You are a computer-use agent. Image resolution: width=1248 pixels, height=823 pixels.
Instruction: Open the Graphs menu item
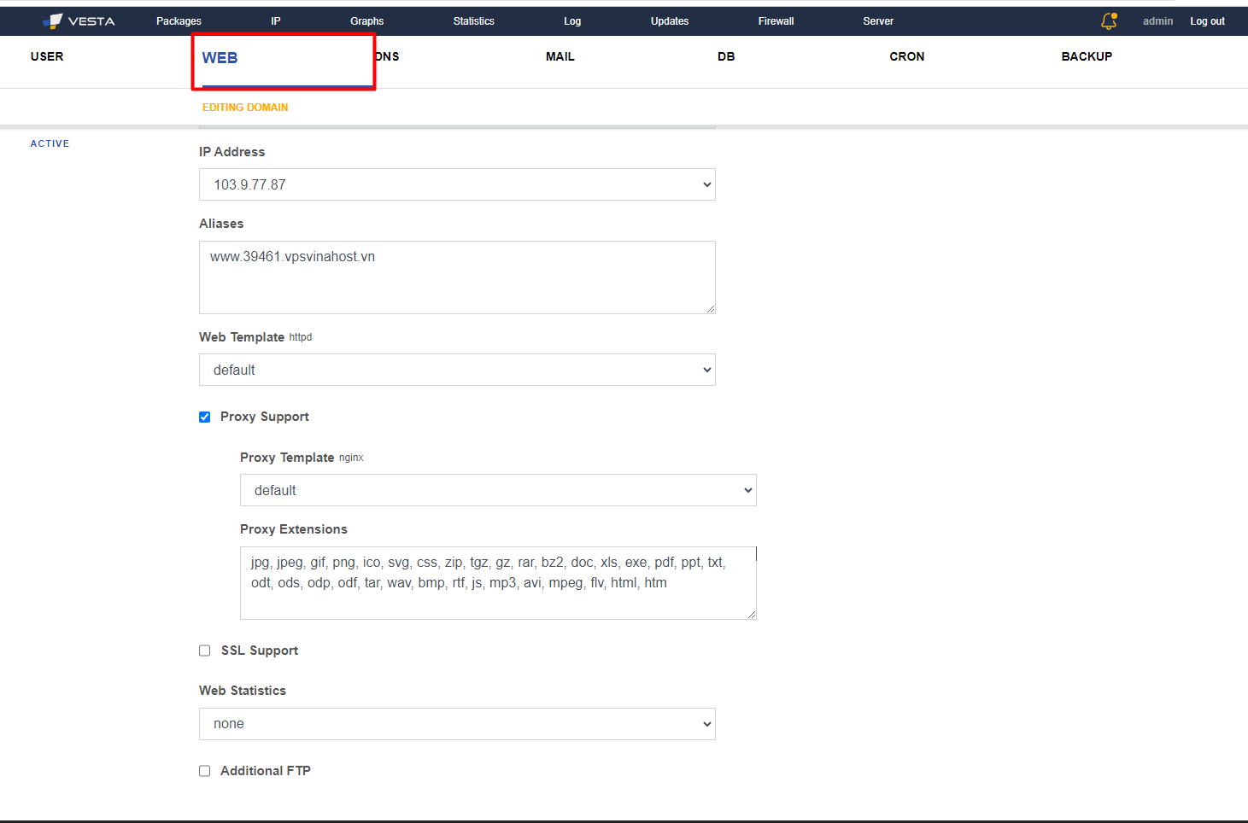(366, 21)
